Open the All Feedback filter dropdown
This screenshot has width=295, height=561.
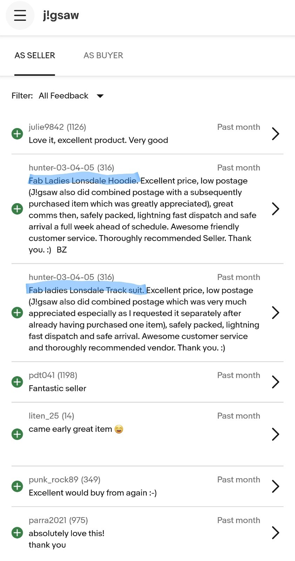71,96
